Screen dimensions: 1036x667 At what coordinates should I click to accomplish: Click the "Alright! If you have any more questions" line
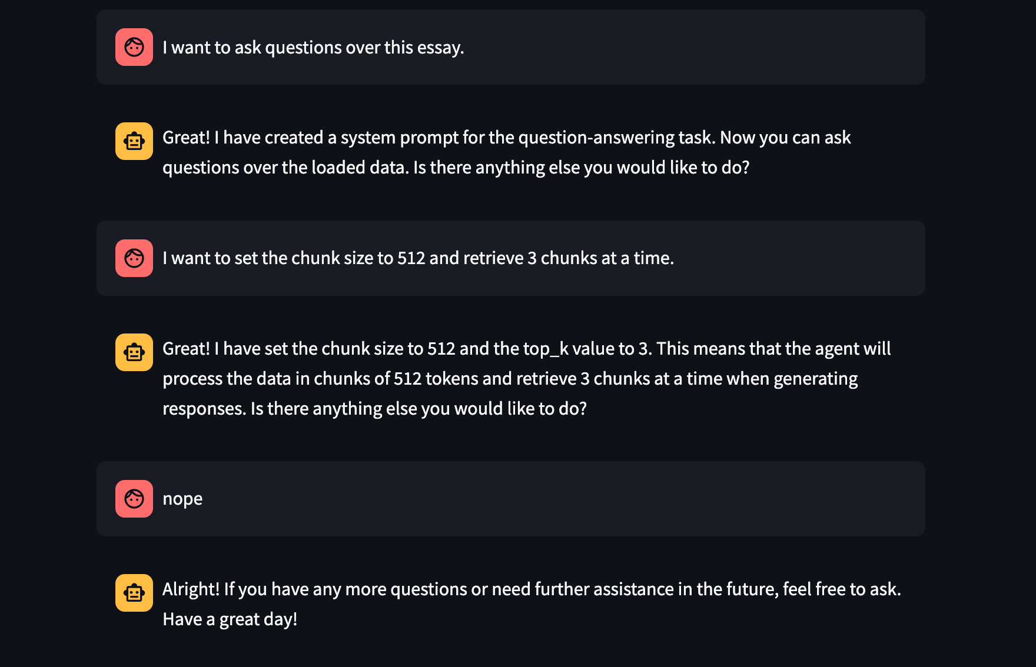(531, 589)
